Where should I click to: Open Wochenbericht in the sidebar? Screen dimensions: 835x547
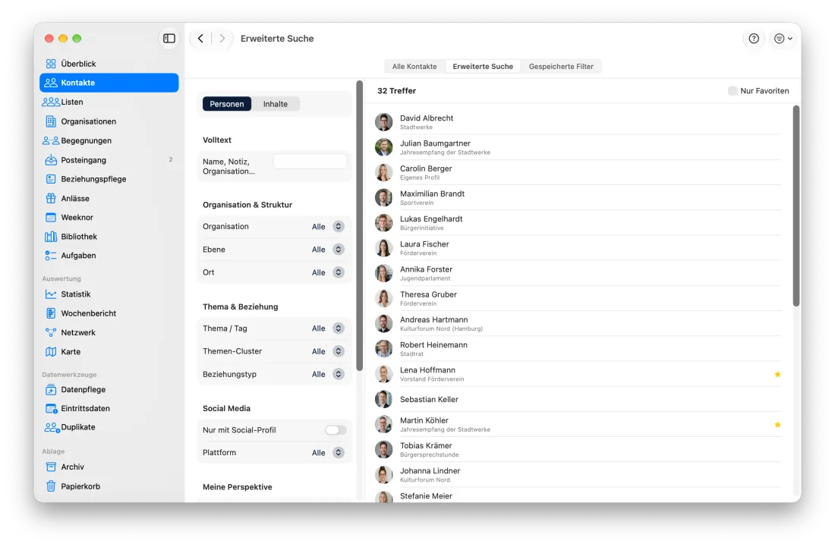(109, 313)
